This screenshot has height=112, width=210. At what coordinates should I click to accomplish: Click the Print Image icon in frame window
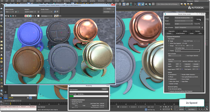click(13, 16)
